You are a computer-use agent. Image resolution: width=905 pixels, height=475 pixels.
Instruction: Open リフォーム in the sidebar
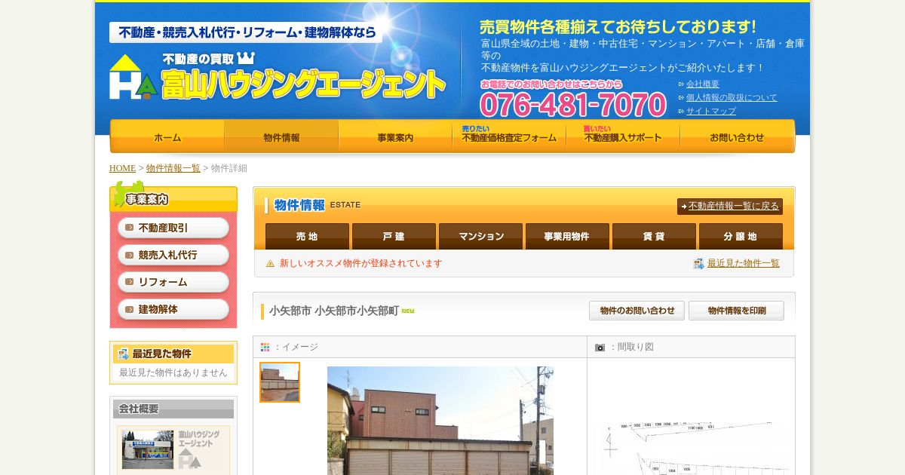(173, 282)
